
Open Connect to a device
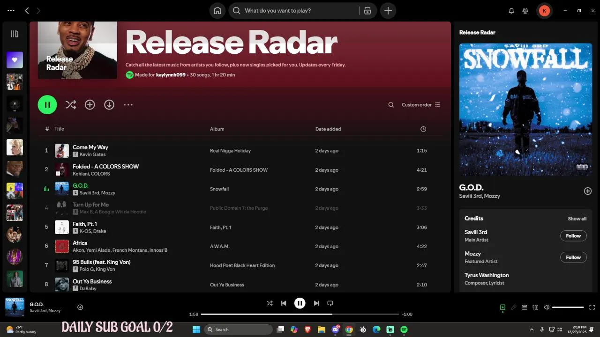tap(536, 308)
